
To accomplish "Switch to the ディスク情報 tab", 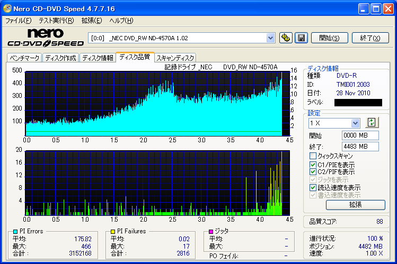I will pyautogui.click(x=98, y=58).
